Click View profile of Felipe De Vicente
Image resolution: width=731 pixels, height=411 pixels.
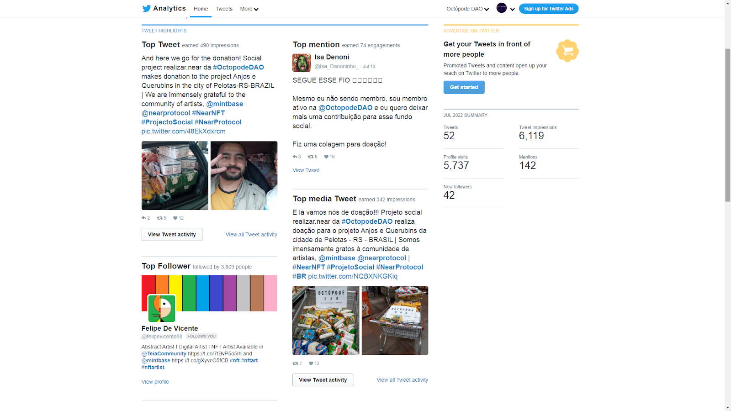point(155,382)
